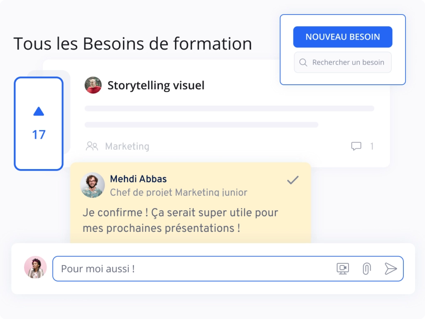Click the comment count number 1

372,146
